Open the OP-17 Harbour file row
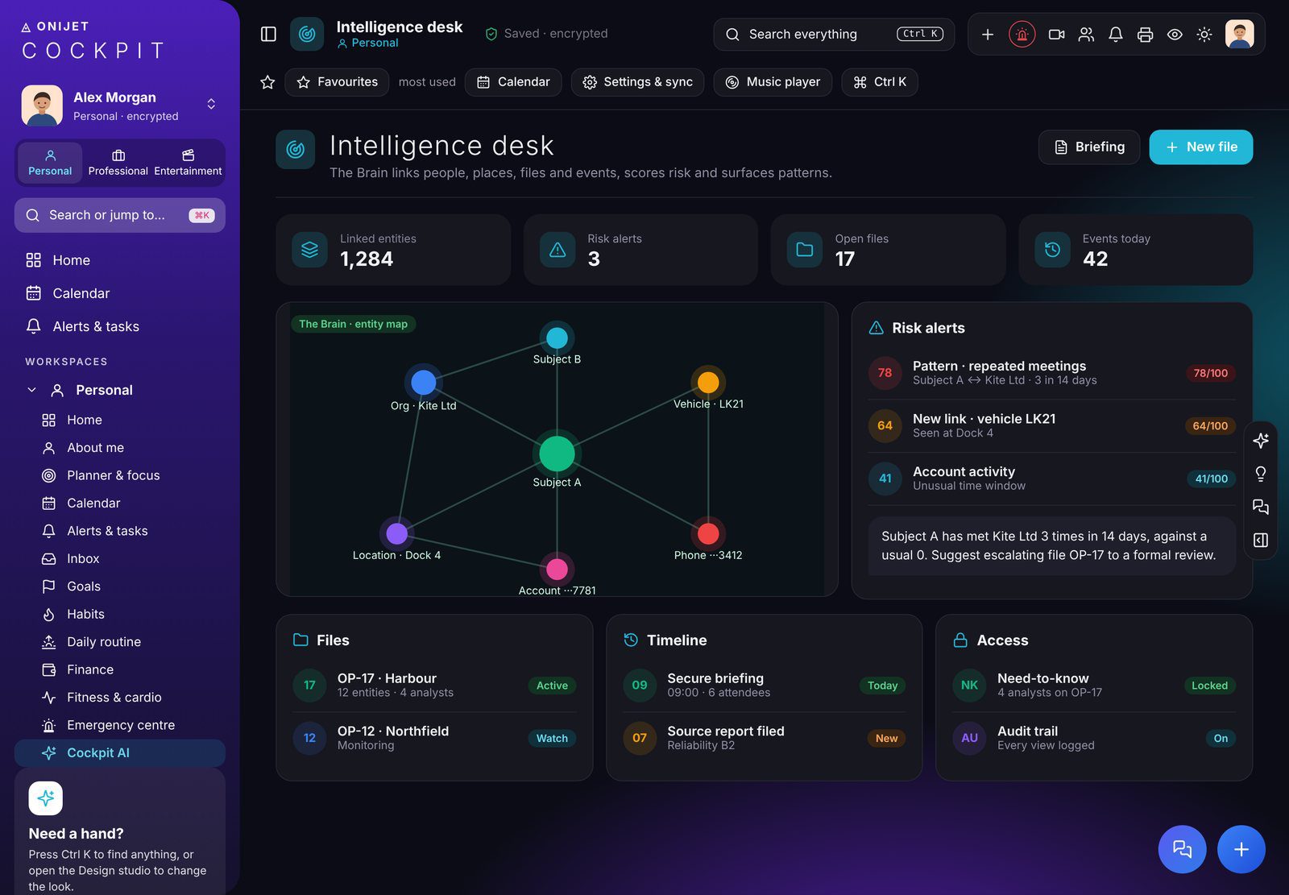 pyautogui.click(x=434, y=686)
